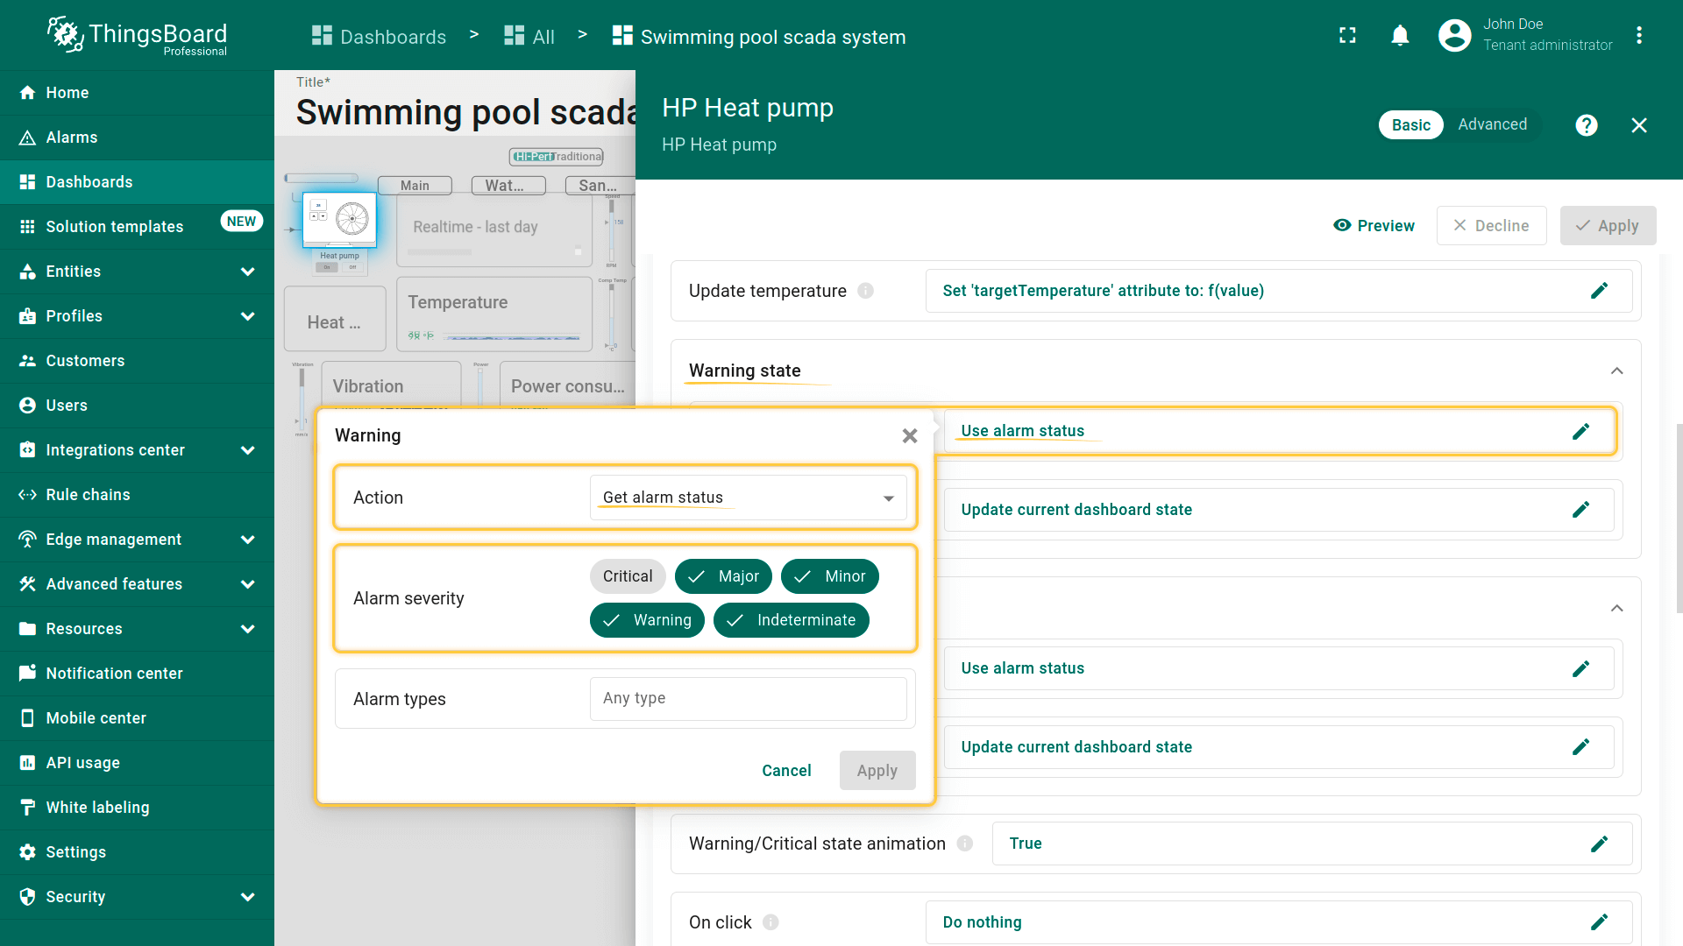The height and width of the screenshot is (946, 1683).
Task: Cancel the Warning popup
Action: [785, 771]
